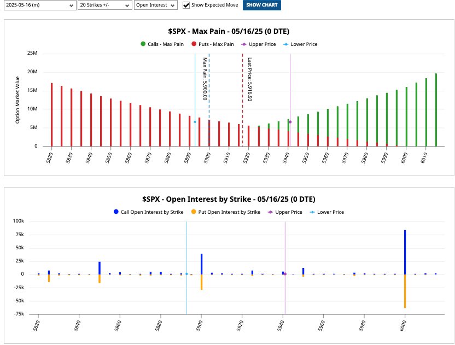Toggle Upper Price legend marker in Open Interest chart
Screen dimensions: 455x345
[x=270, y=212]
